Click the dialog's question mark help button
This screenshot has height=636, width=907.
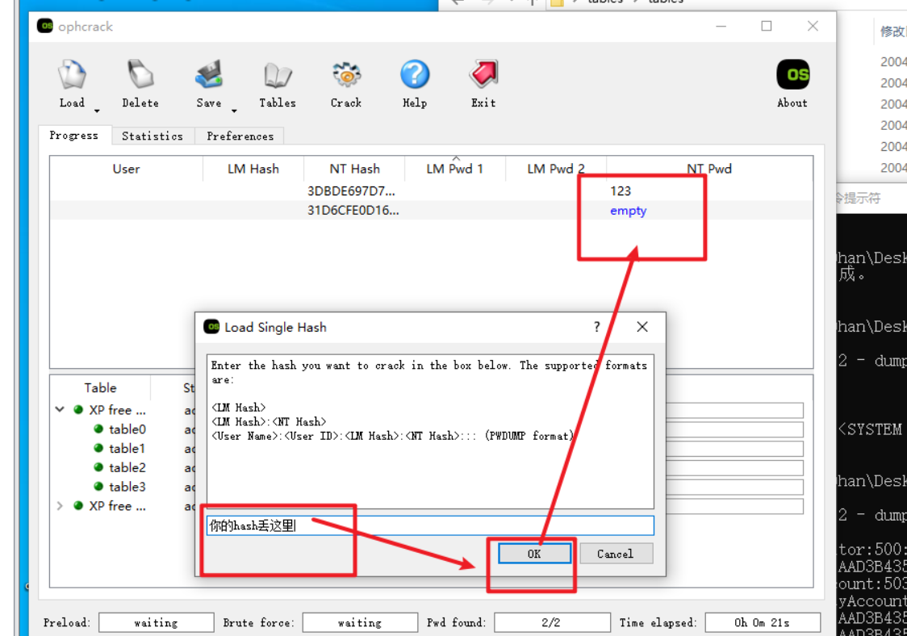[x=597, y=327]
